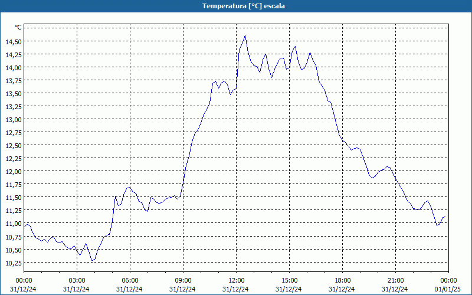Pick the 11,00 y-axis tick label
The image size is (472, 295).
click(x=14, y=224)
